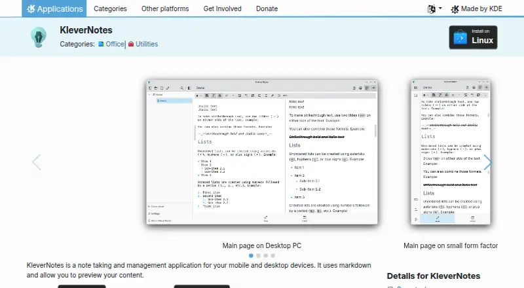Click the KDE logo next to Made by KDE
524x288 pixels.
[x=455, y=9]
